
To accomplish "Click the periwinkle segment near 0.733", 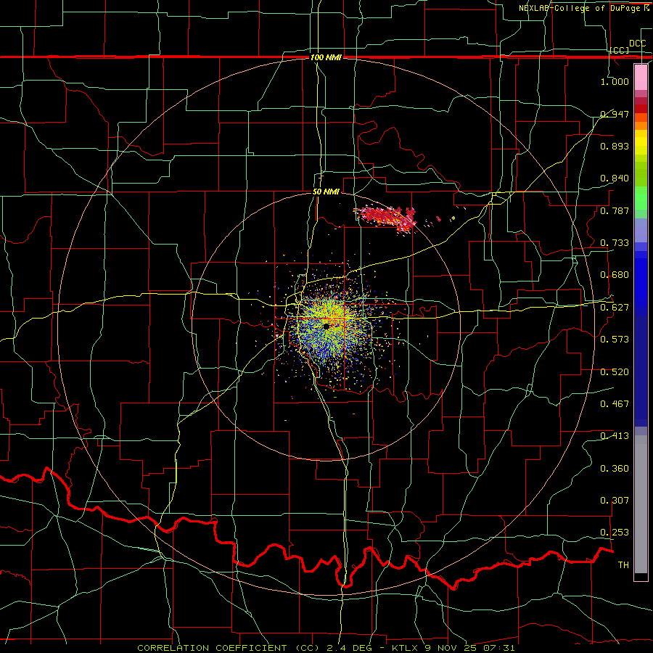I will click(x=641, y=230).
